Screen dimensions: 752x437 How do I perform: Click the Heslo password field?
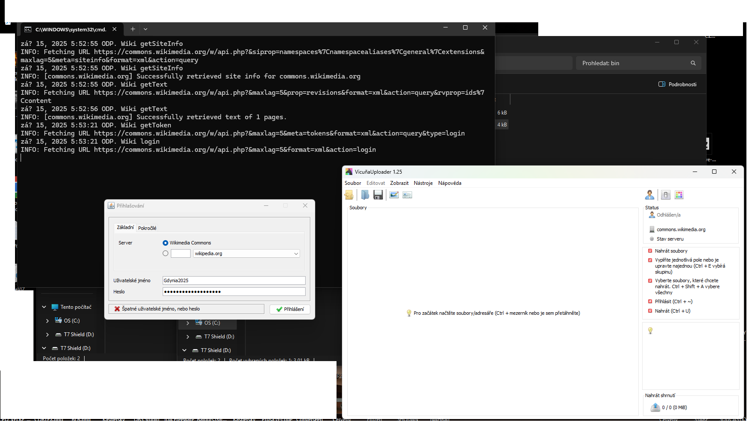[x=234, y=292]
